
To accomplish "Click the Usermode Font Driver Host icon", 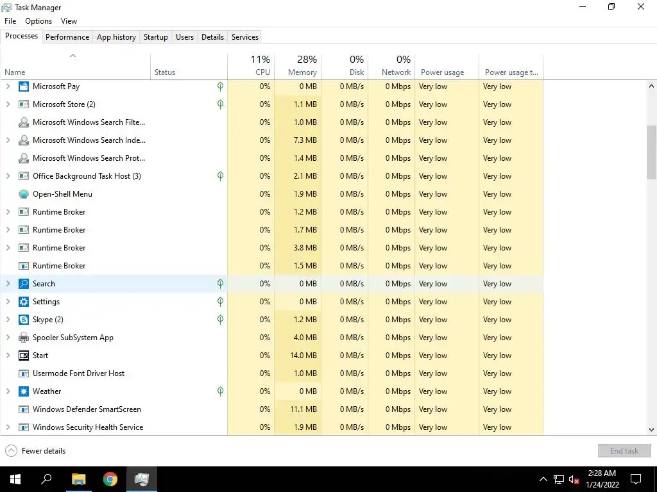I will (24, 373).
